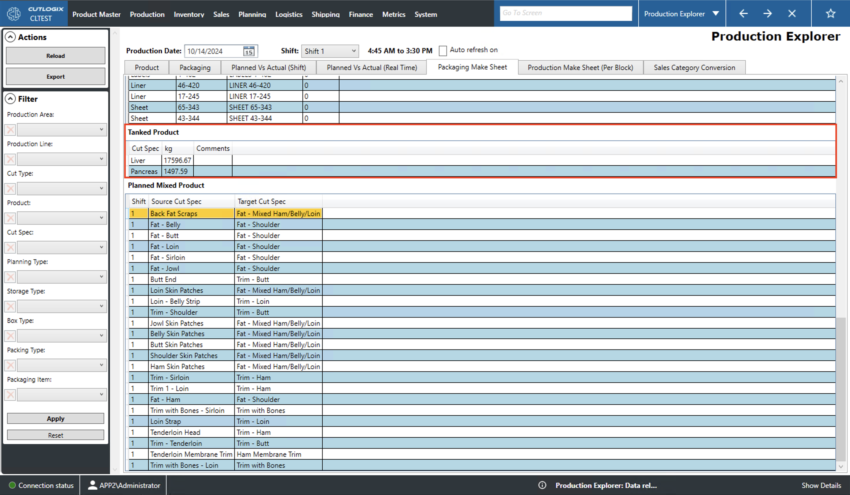Clear the Product filter
Screen dimensions: 850x495
click(10, 218)
